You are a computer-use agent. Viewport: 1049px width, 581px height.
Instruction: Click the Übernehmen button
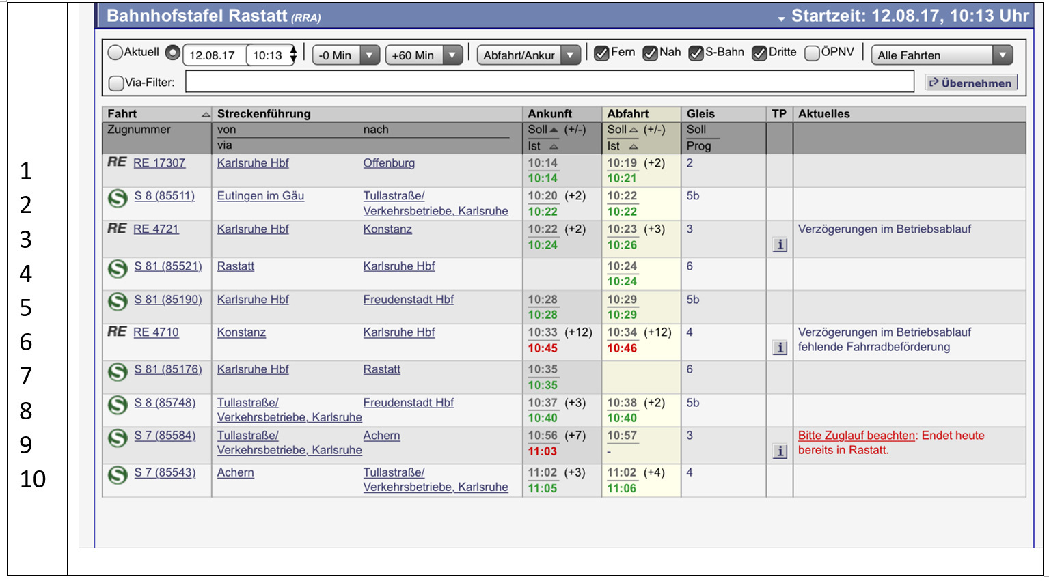[x=971, y=83]
